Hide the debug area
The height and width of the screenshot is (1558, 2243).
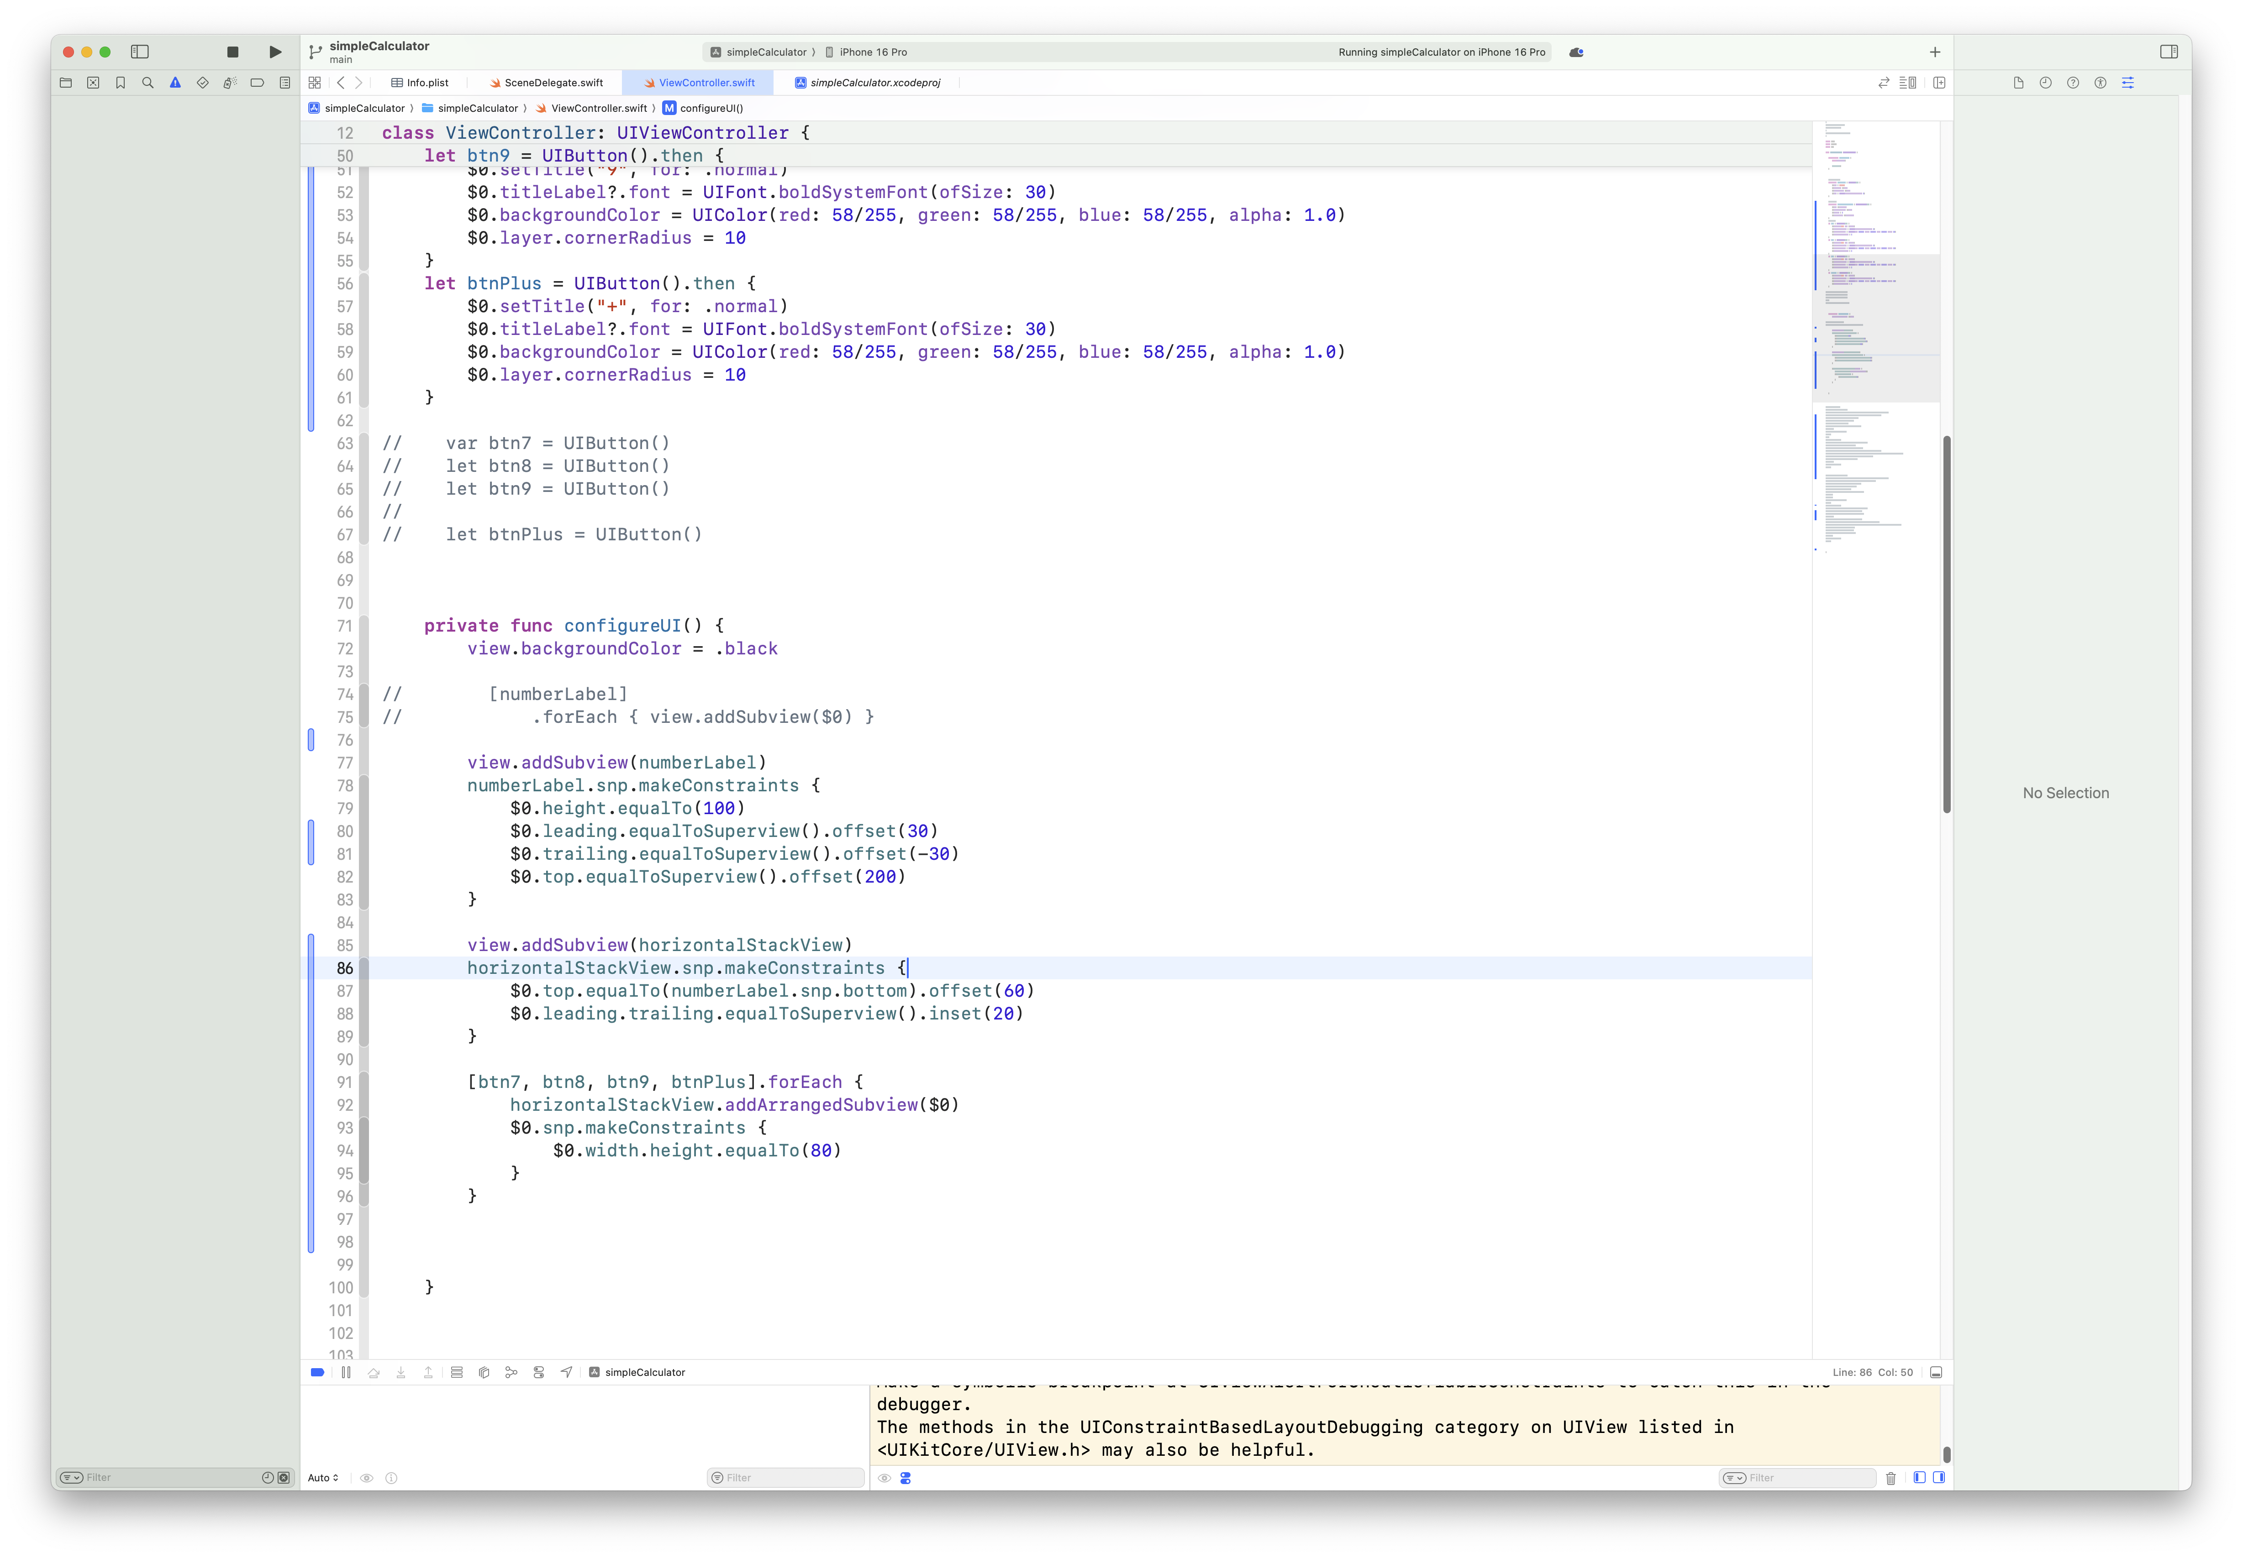point(1937,1373)
